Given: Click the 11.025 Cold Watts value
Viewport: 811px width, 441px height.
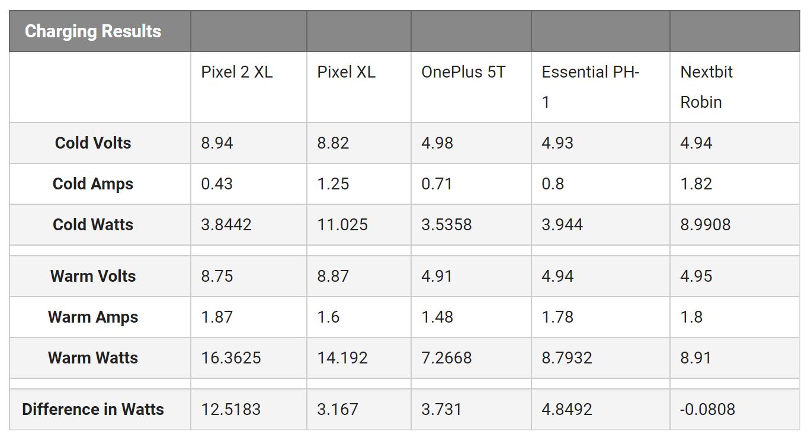Looking at the screenshot, I should (342, 225).
